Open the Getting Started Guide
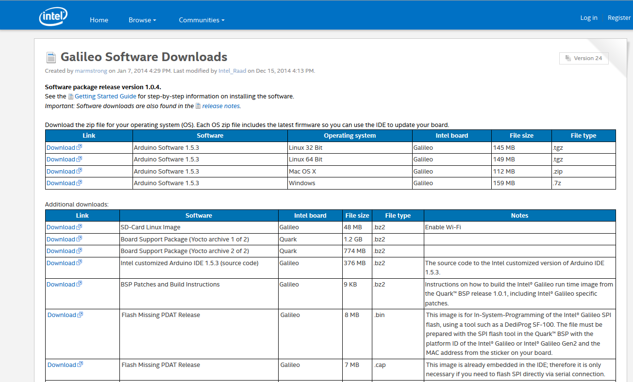 click(105, 96)
